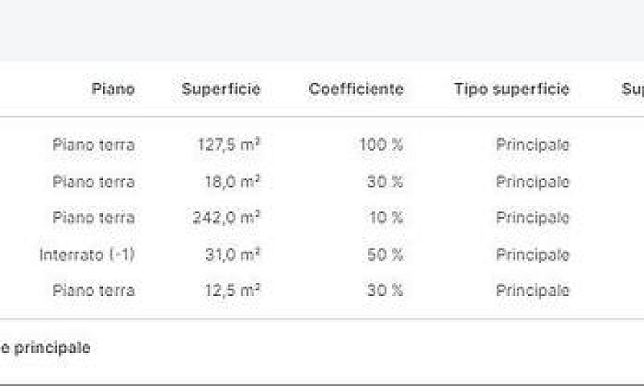Click the 10 % coefficient value

pyautogui.click(x=386, y=217)
